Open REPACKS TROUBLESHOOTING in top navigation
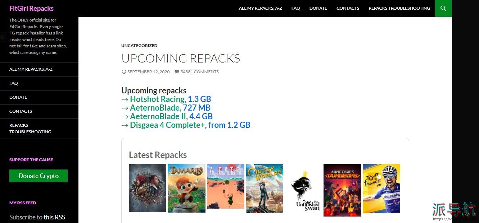Screen dimensions: 479x223 (x=399, y=8)
